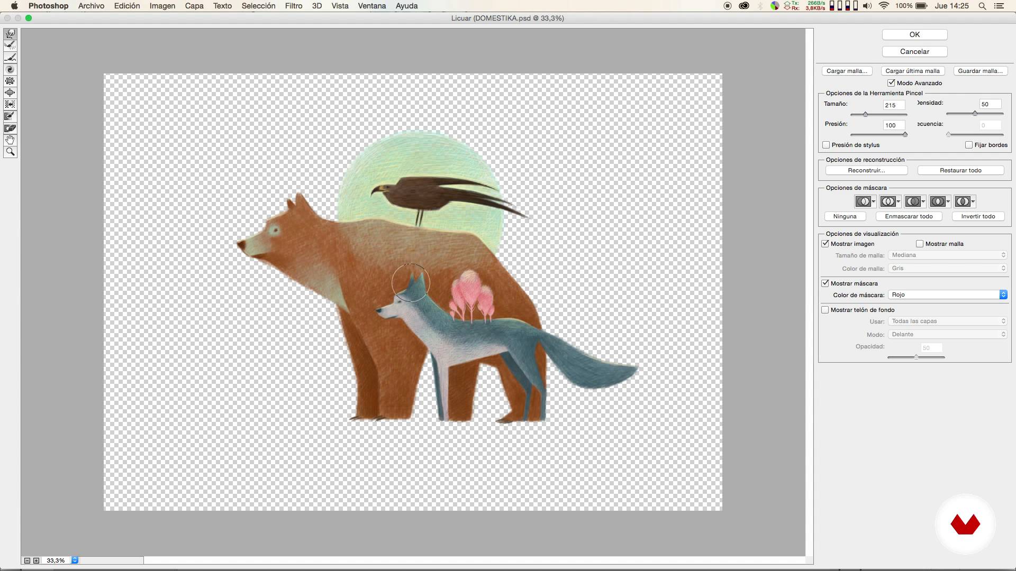Open the second mask option add-to-selection dropdown

890,201
